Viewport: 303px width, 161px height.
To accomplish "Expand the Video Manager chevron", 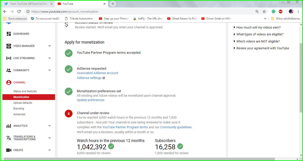I will coord(49,46).
